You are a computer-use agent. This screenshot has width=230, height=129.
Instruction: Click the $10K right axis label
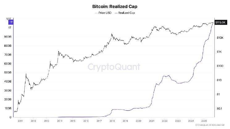coord(220,38)
